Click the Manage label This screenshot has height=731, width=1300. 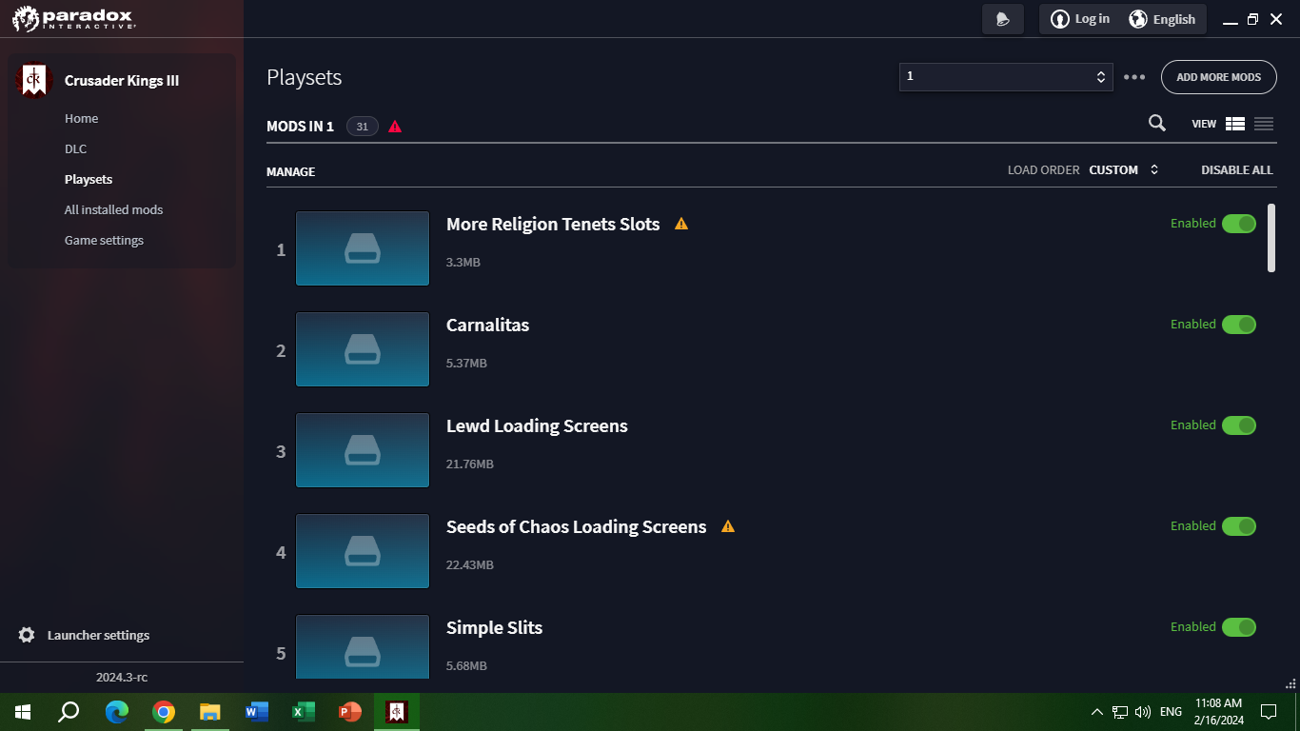pos(290,172)
